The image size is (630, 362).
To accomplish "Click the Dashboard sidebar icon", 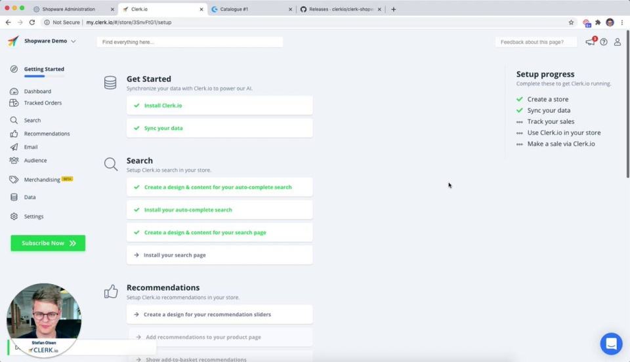I will (14, 91).
